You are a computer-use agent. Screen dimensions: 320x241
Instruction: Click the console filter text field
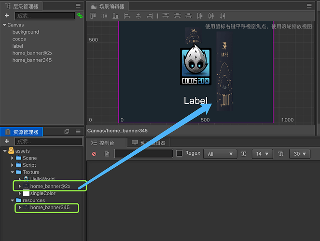click(x=144, y=153)
